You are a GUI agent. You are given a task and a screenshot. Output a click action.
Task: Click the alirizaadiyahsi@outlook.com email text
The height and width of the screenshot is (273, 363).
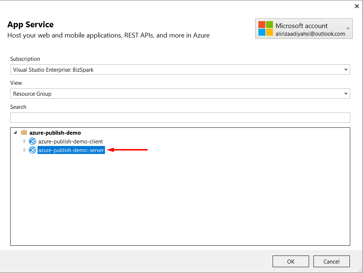click(x=310, y=34)
